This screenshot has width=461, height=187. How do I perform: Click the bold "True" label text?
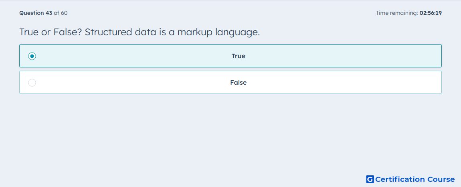[239, 56]
